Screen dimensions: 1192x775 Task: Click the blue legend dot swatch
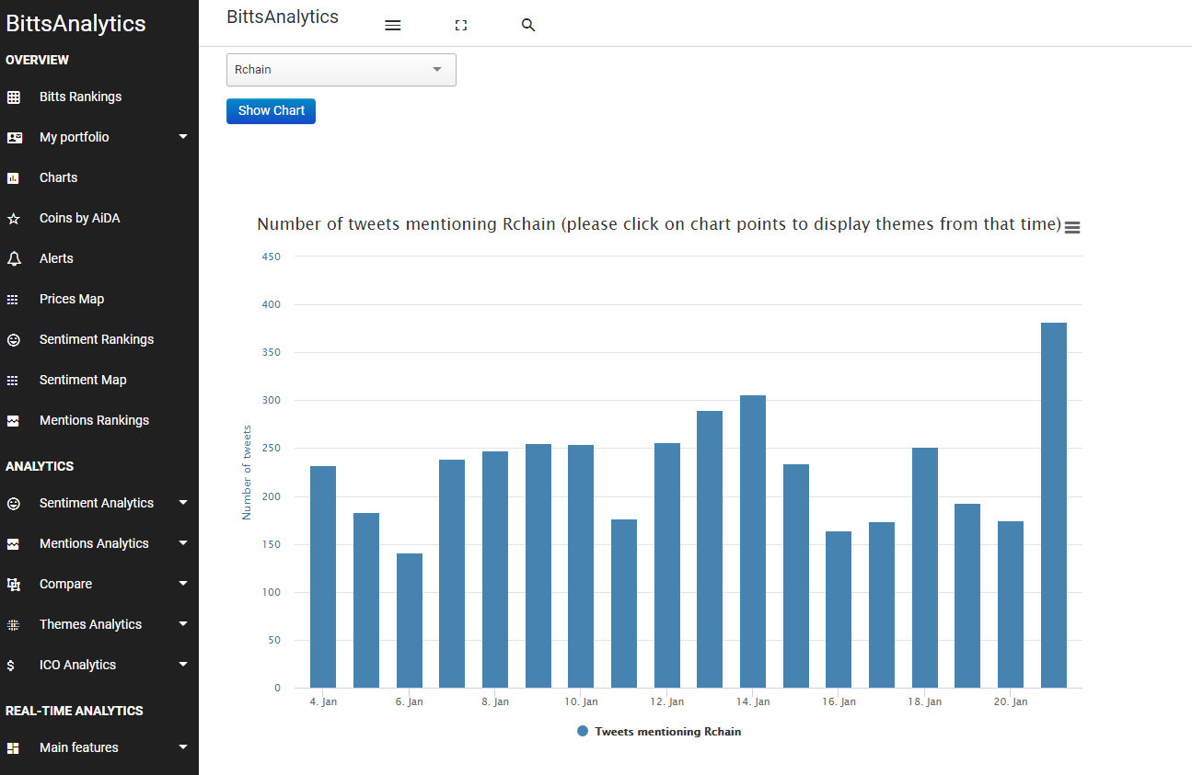point(583,732)
